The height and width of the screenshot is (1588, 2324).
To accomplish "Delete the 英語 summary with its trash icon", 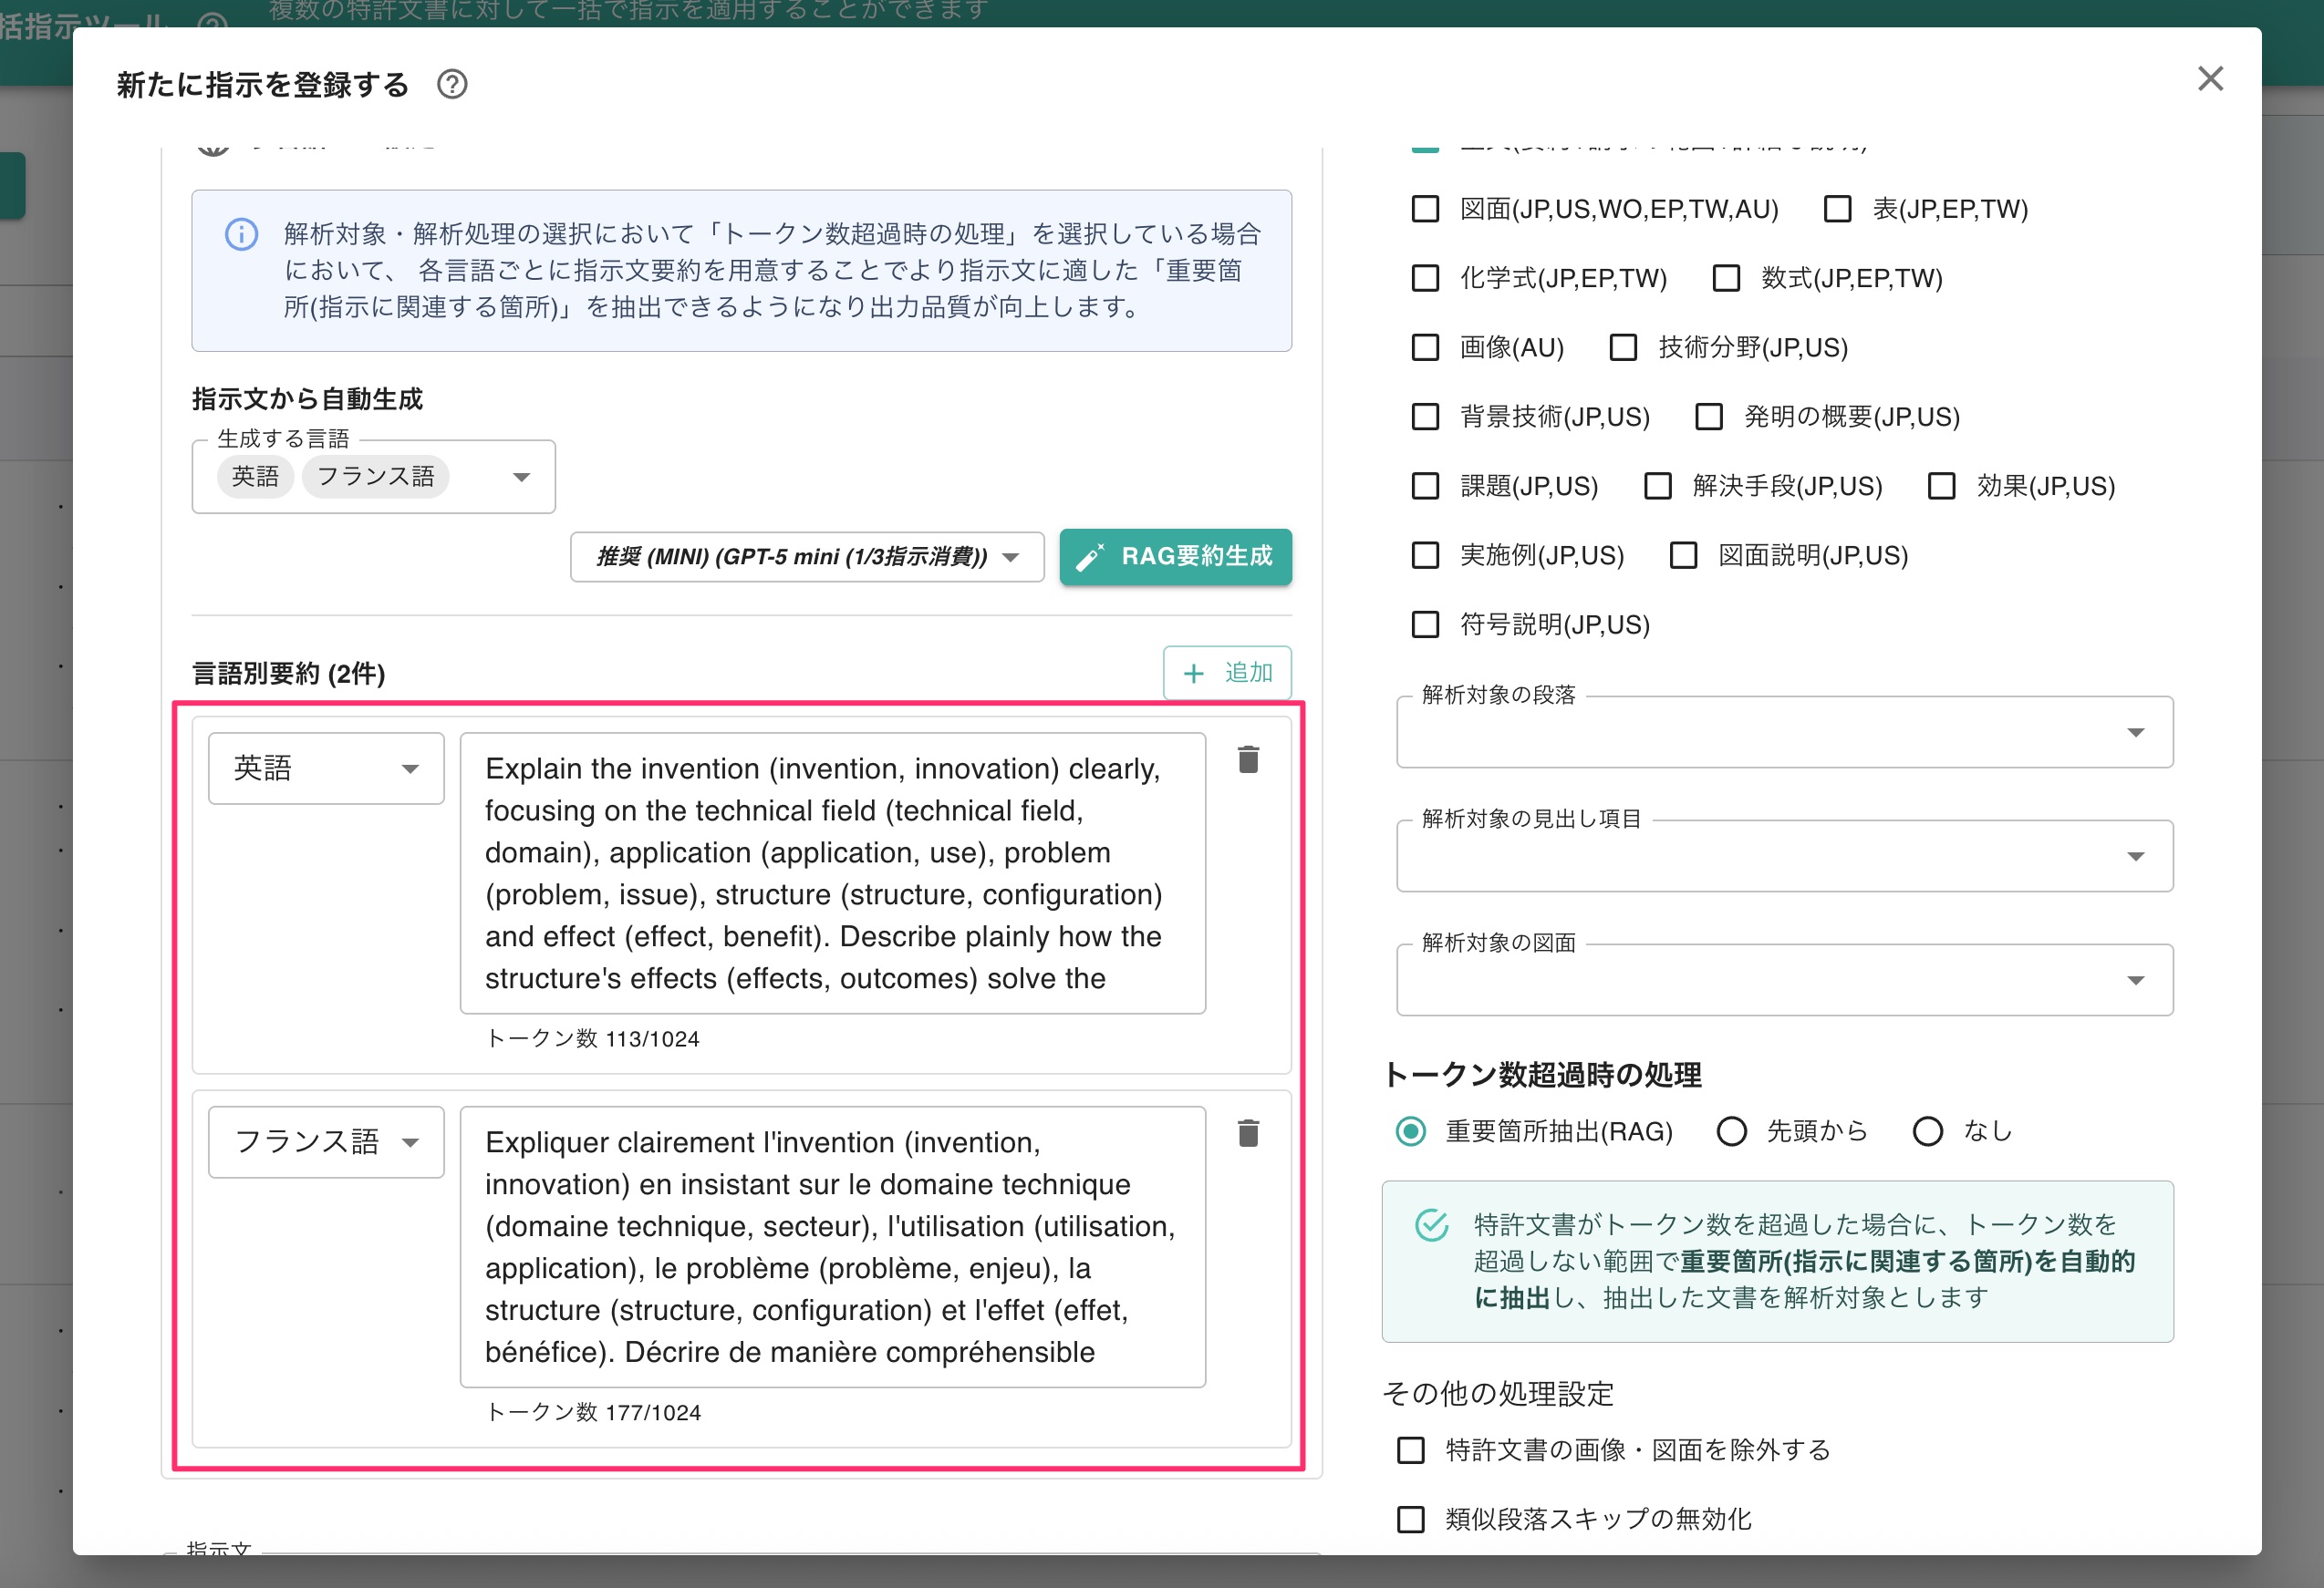I will [x=1248, y=759].
